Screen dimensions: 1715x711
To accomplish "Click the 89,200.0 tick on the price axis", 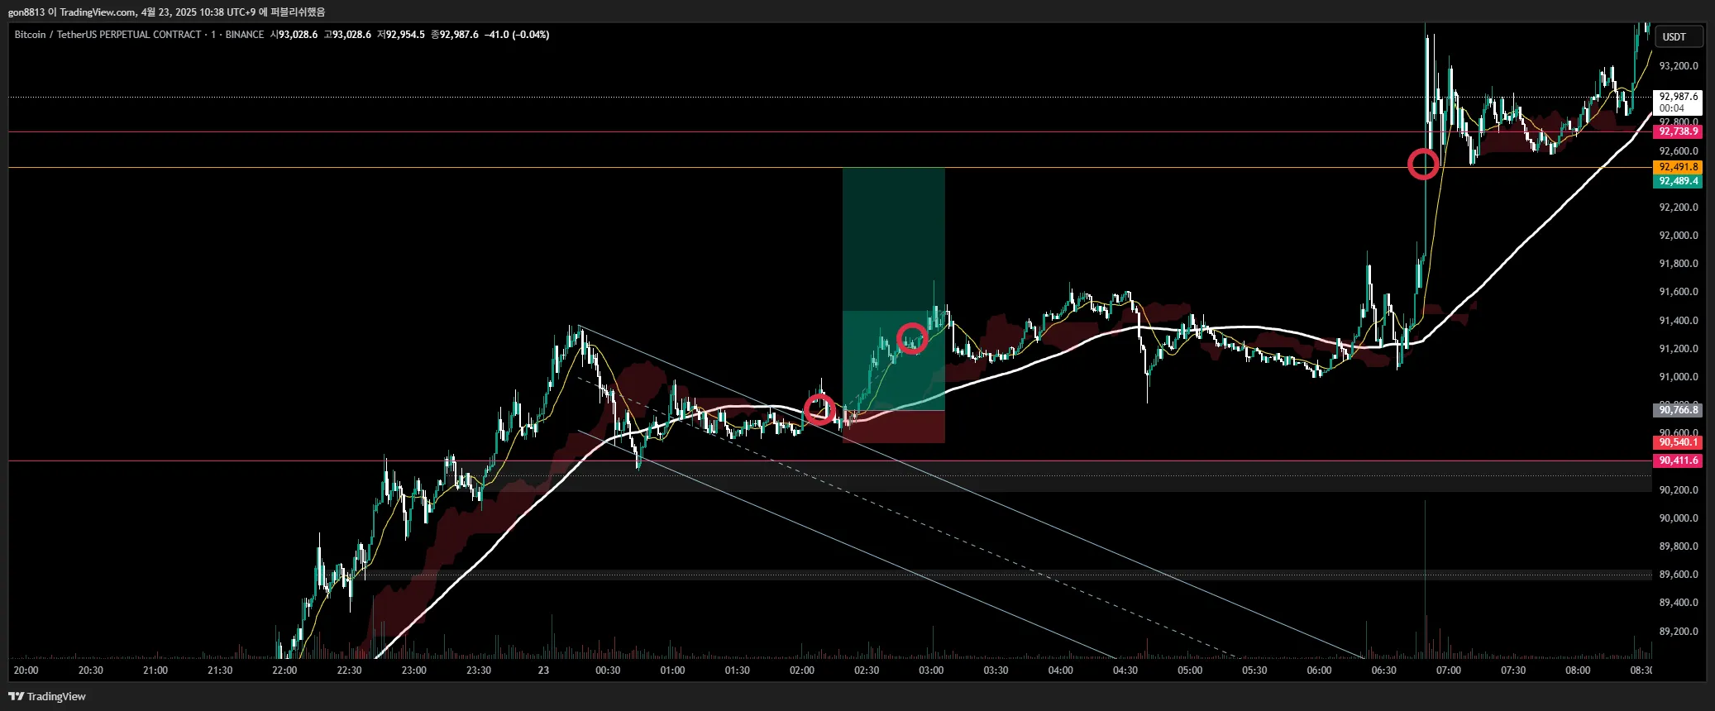I will (x=1679, y=632).
